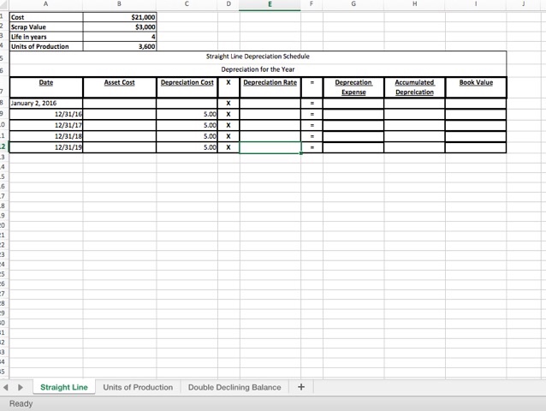This screenshot has height=411, width=546.
Task: Click the Depreciation for the Year subtitle
Action: [x=258, y=69]
